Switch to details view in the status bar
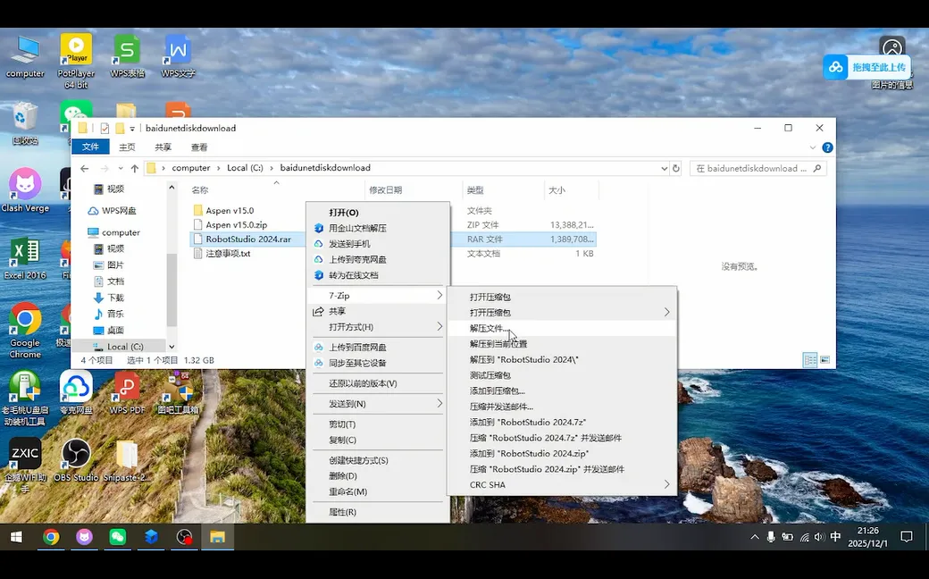Viewport: 929px width, 579px height. click(810, 360)
